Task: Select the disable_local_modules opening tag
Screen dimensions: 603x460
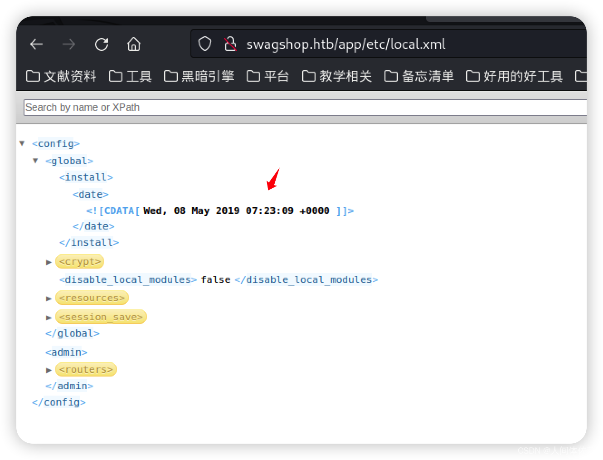Action: tap(128, 279)
